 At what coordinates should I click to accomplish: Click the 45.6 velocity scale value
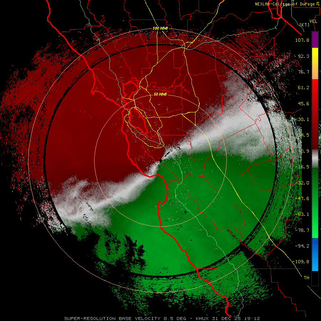pos(304,103)
